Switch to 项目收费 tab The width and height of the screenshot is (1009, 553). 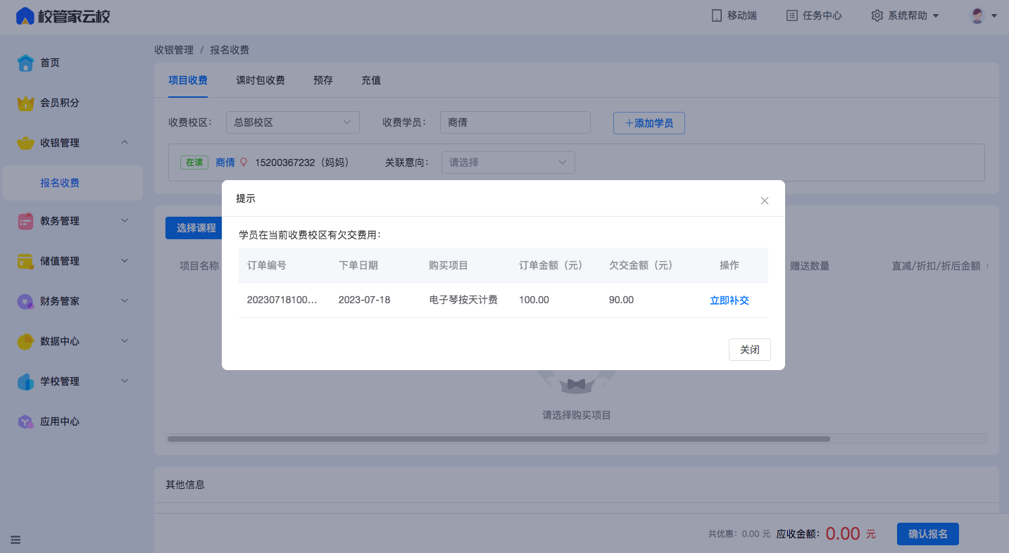click(188, 80)
